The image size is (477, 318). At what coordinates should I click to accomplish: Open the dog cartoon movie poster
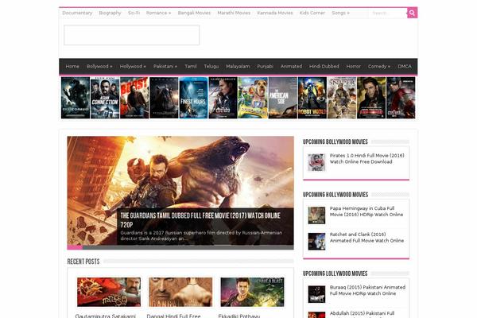(253, 98)
